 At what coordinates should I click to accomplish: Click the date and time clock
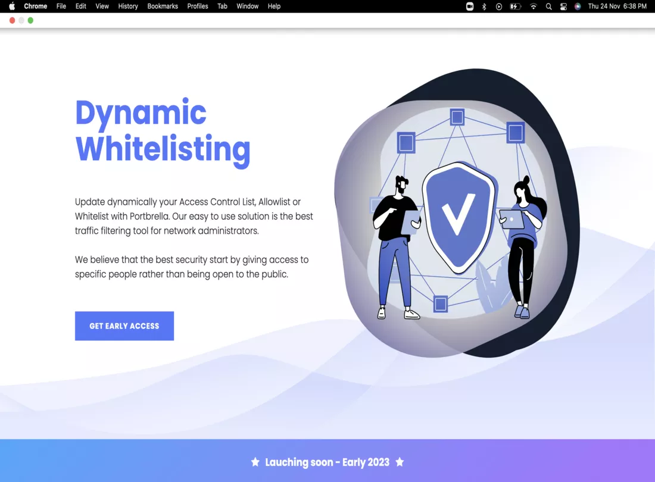[x=617, y=7]
